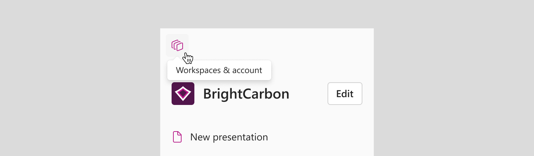Click the BrightCarbon heading text

coord(246,94)
